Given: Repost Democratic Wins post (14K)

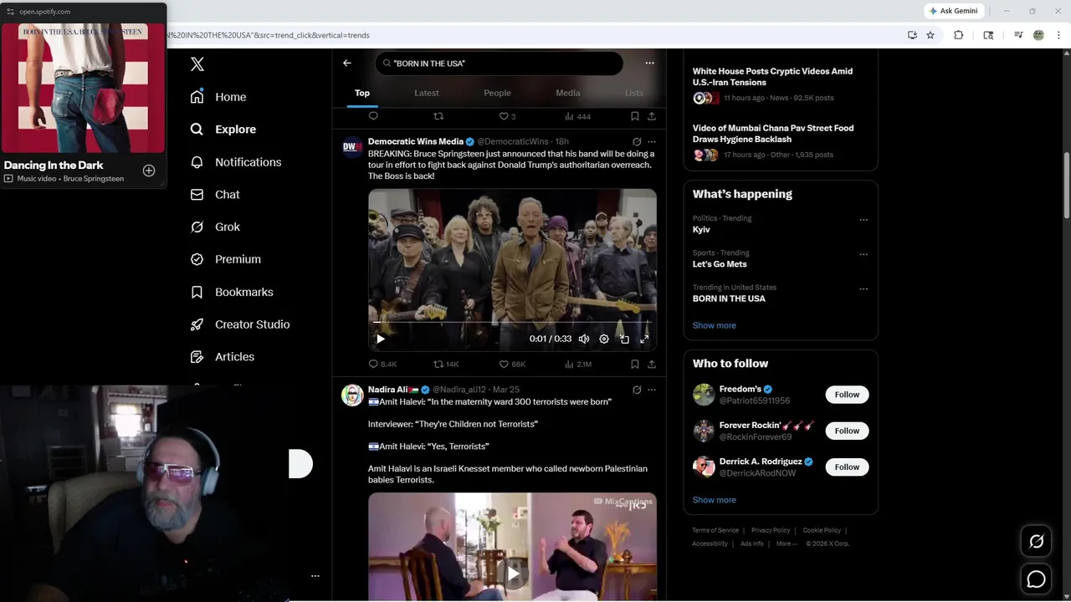Looking at the screenshot, I should click(446, 365).
